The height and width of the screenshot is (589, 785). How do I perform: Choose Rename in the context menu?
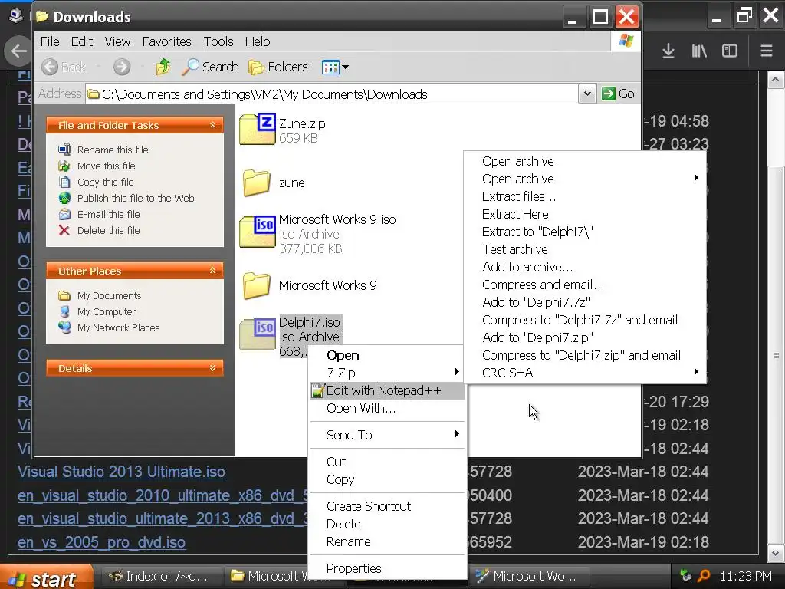coord(387,541)
